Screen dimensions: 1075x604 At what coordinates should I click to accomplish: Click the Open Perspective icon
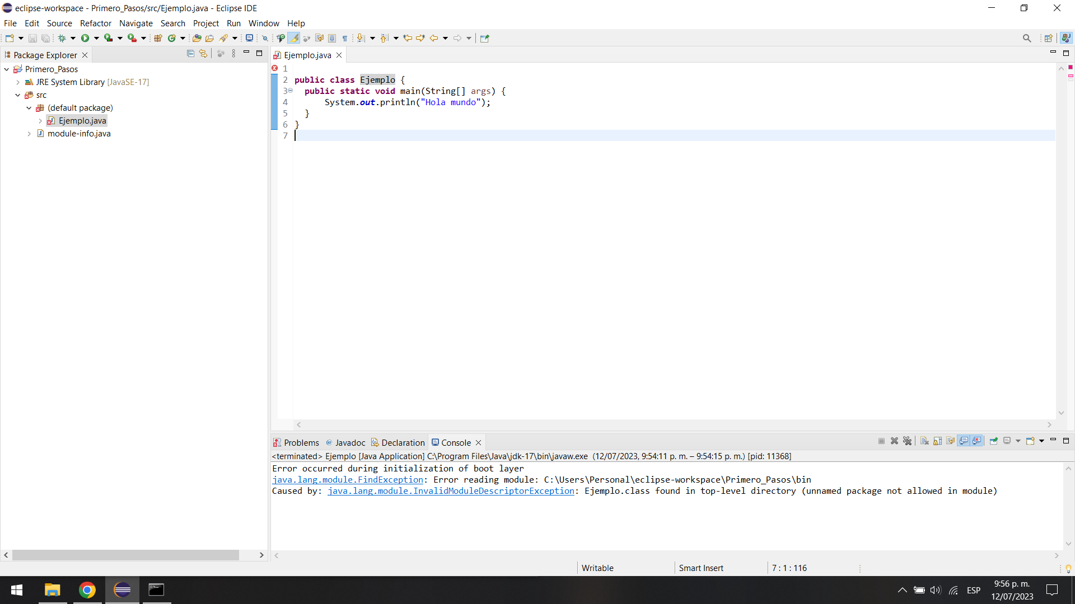1049,39
